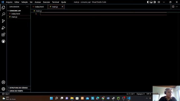This screenshot has height=101, width=180.
Task: Click the VS Code logo in title bar
Action: (3, 2)
